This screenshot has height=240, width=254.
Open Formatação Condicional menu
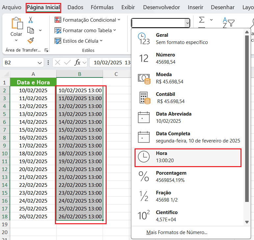click(x=87, y=20)
